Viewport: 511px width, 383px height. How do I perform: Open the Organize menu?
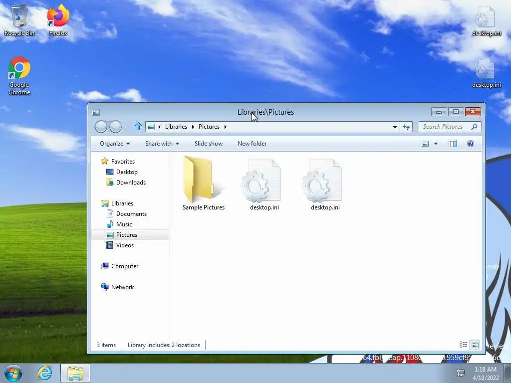[115, 144]
